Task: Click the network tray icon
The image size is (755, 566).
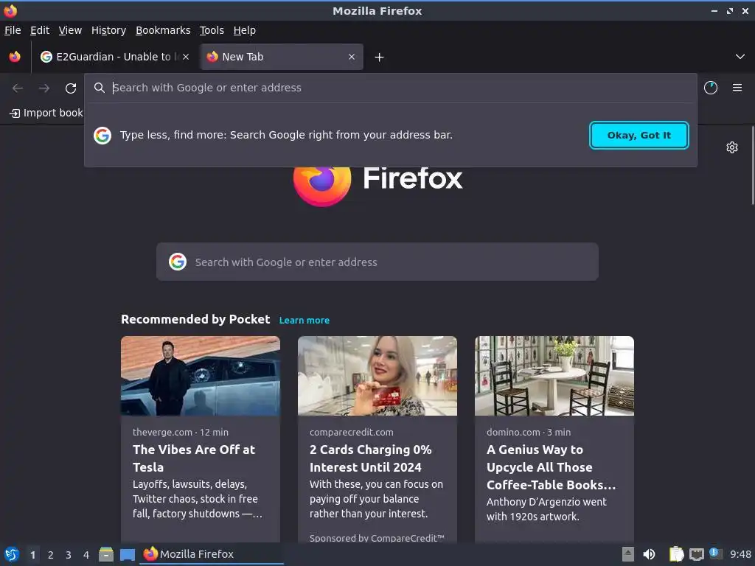Action: (x=696, y=554)
